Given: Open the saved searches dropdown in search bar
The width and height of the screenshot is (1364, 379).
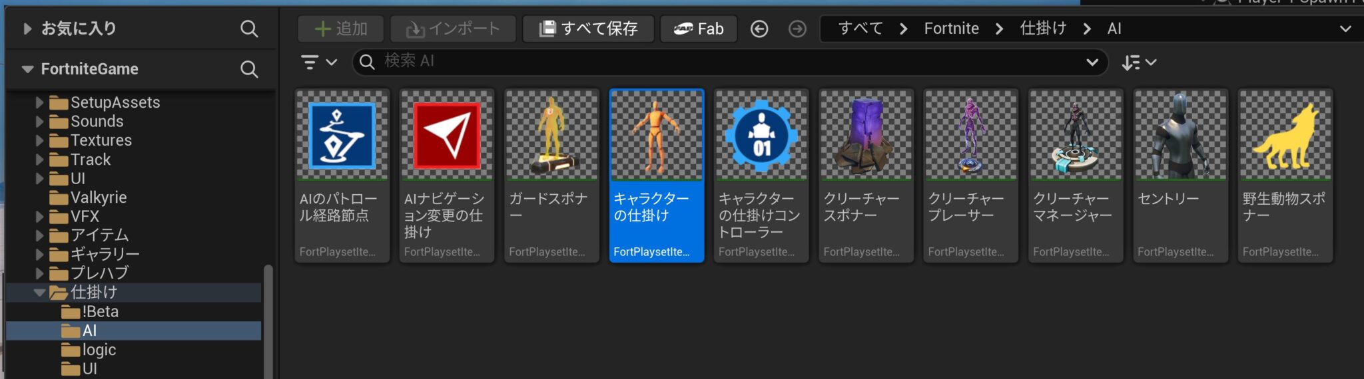Looking at the screenshot, I should tap(1092, 62).
